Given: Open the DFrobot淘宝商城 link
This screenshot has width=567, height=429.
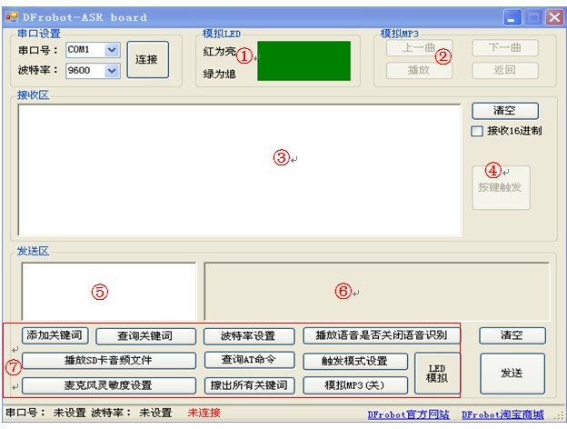Looking at the screenshot, I should click(502, 414).
